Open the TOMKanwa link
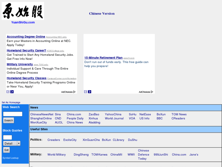 coord(99,154)
